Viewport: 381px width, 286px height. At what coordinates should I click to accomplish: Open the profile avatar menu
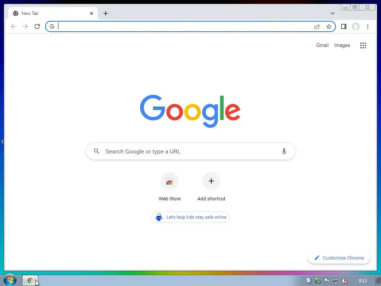[355, 26]
